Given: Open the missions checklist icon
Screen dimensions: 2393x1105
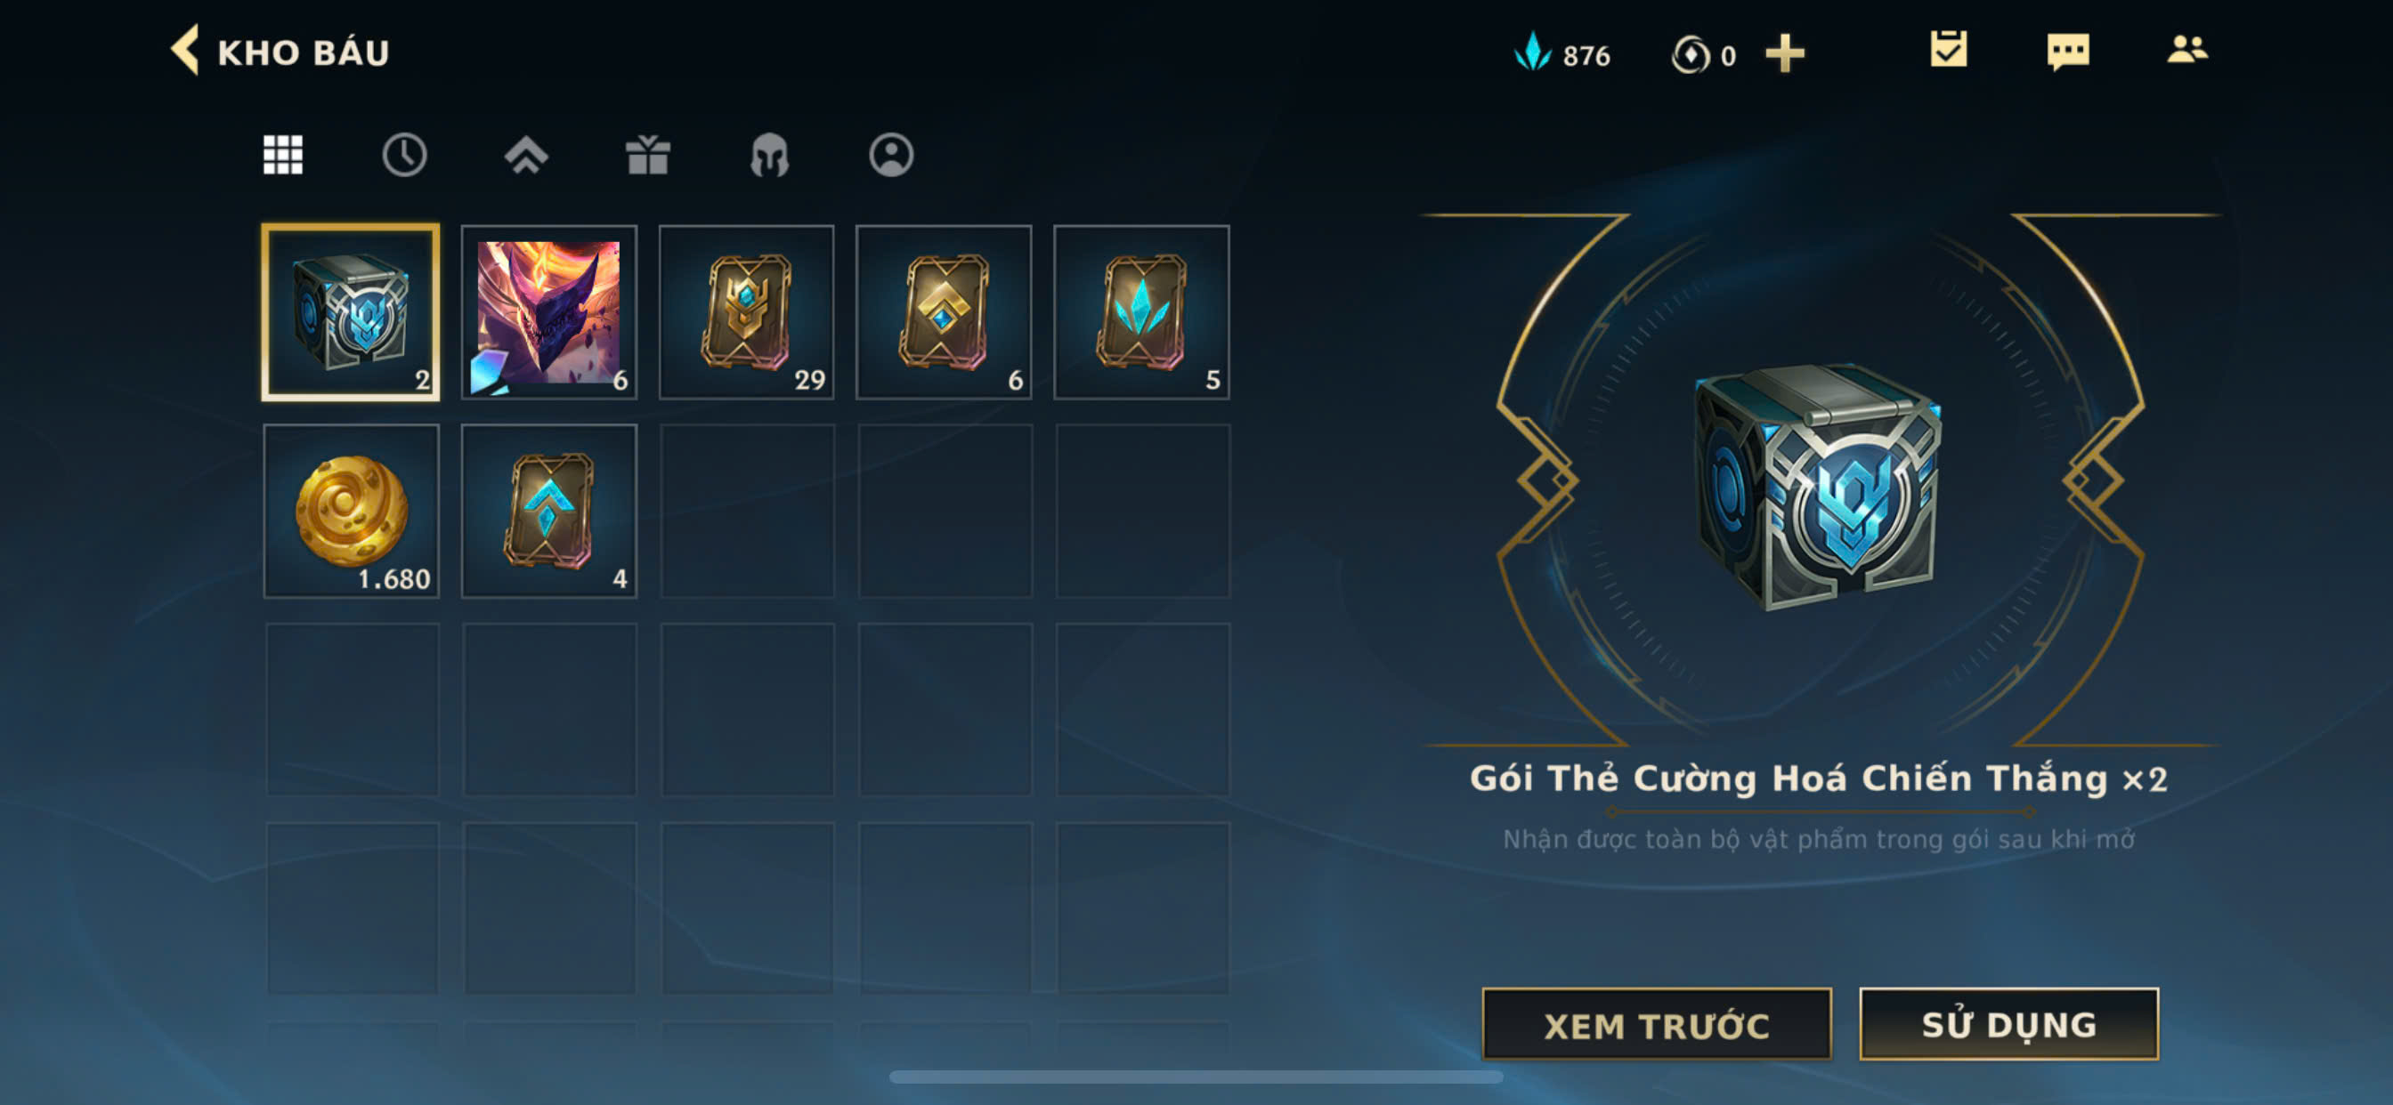Looking at the screenshot, I should 1948,50.
